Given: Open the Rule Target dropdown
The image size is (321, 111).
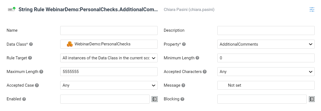Looking at the screenshot, I should [x=109, y=58].
